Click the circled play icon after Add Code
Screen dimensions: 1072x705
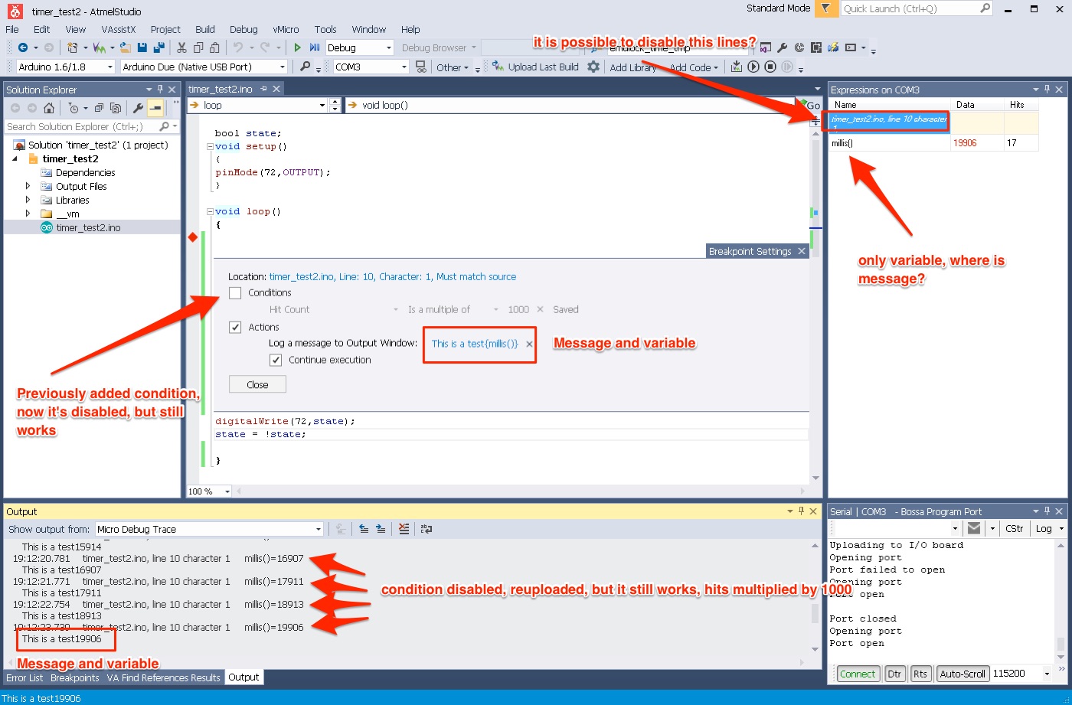(753, 67)
